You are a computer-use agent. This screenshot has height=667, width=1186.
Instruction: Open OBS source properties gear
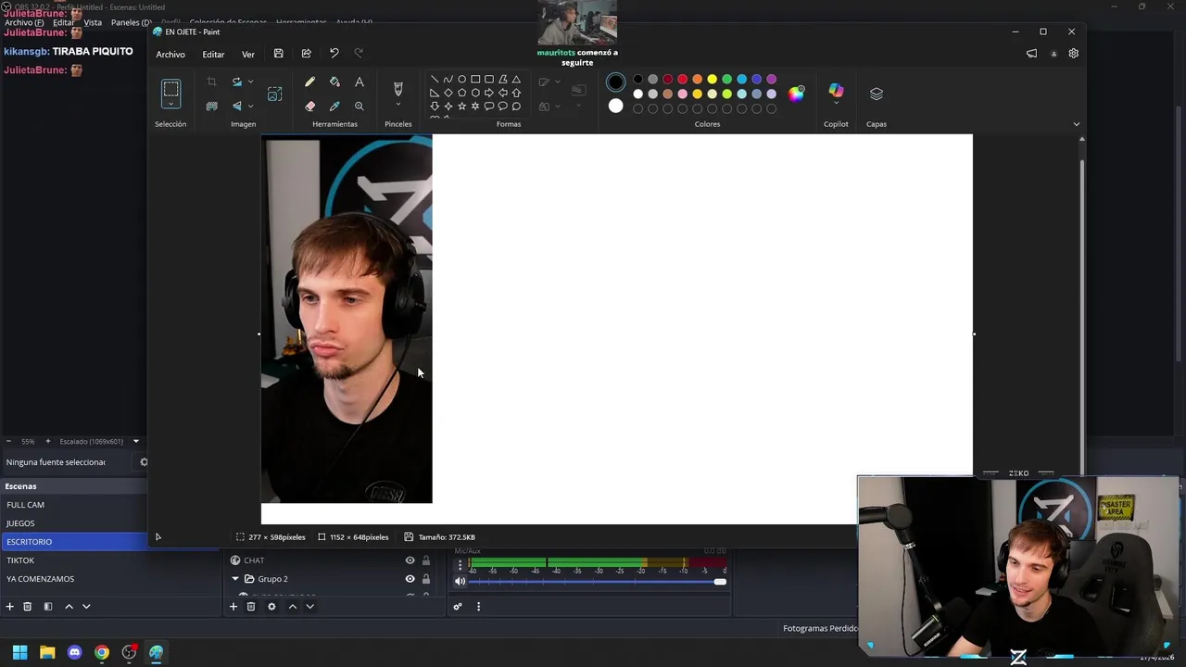point(271,606)
